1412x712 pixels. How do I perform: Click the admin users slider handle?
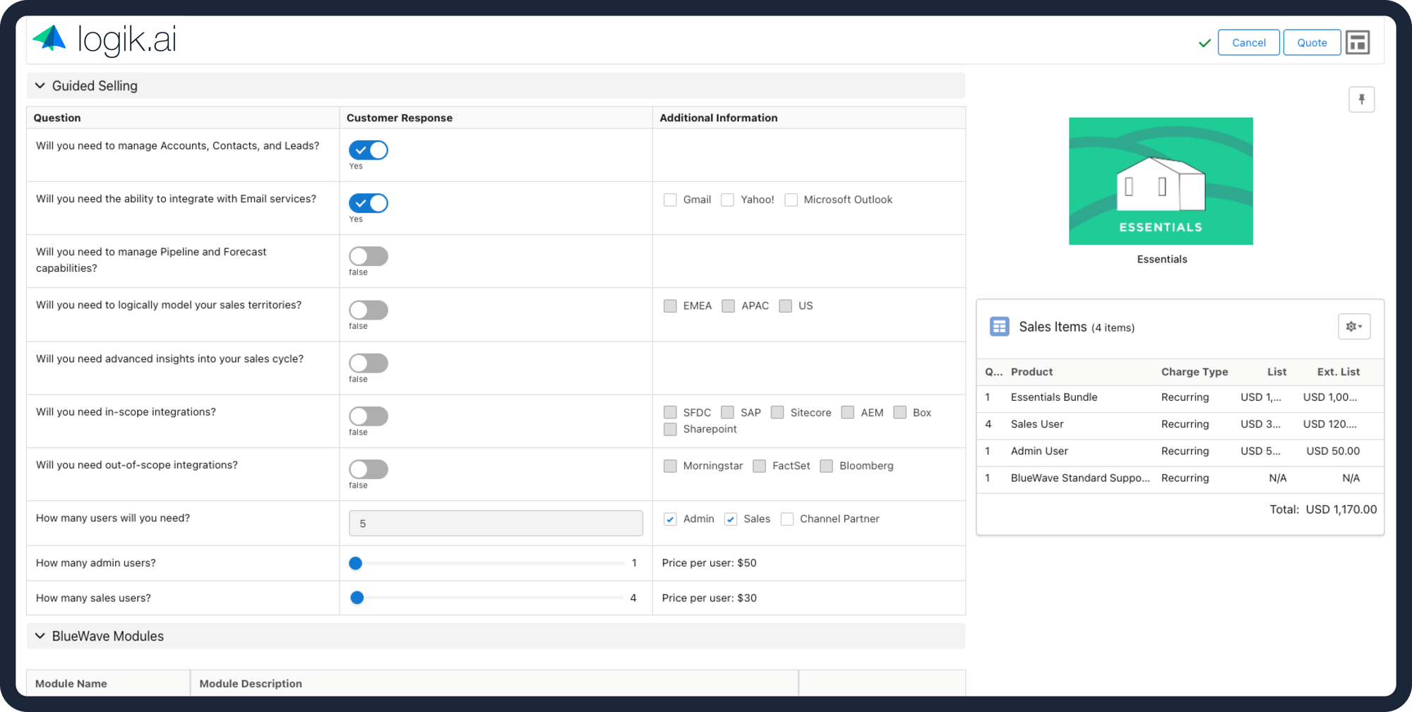[356, 563]
